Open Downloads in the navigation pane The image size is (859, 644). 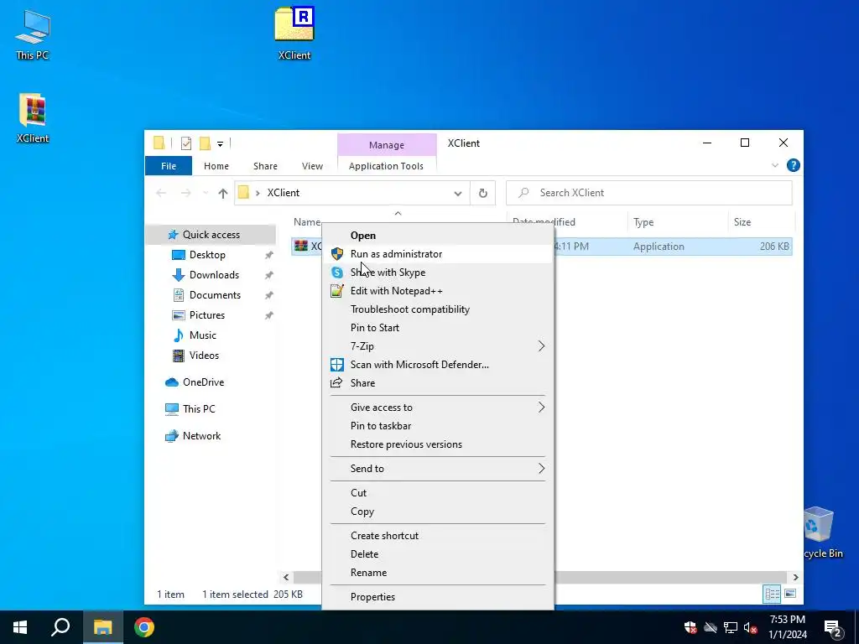pyautogui.click(x=214, y=275)
